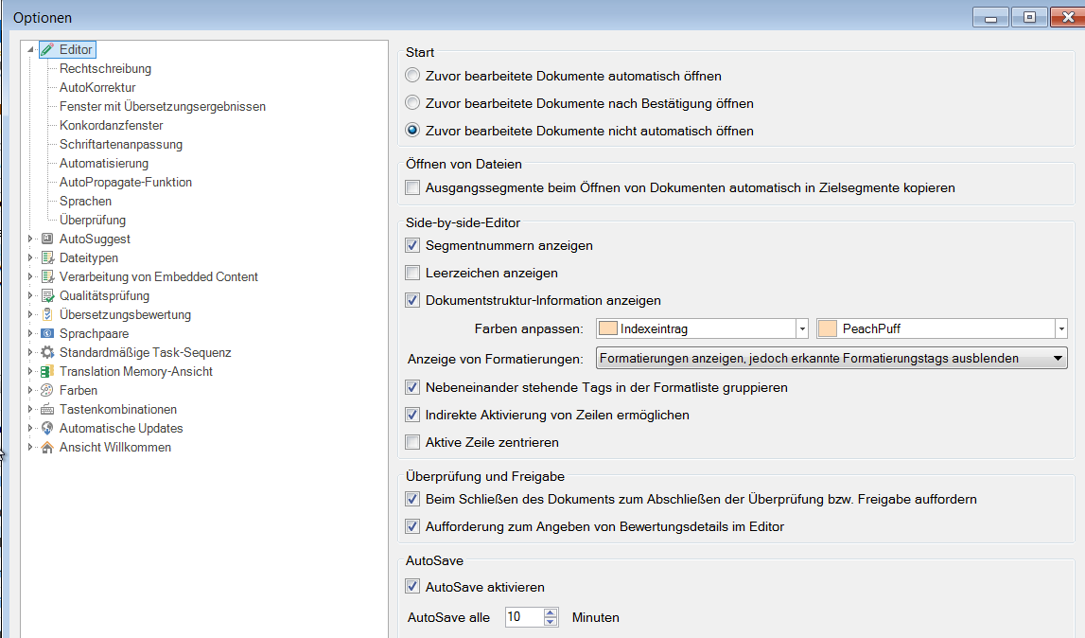Click the AutoSave minutes input field
Viewport: 1085px width, 638px height.
pos(524,616)
